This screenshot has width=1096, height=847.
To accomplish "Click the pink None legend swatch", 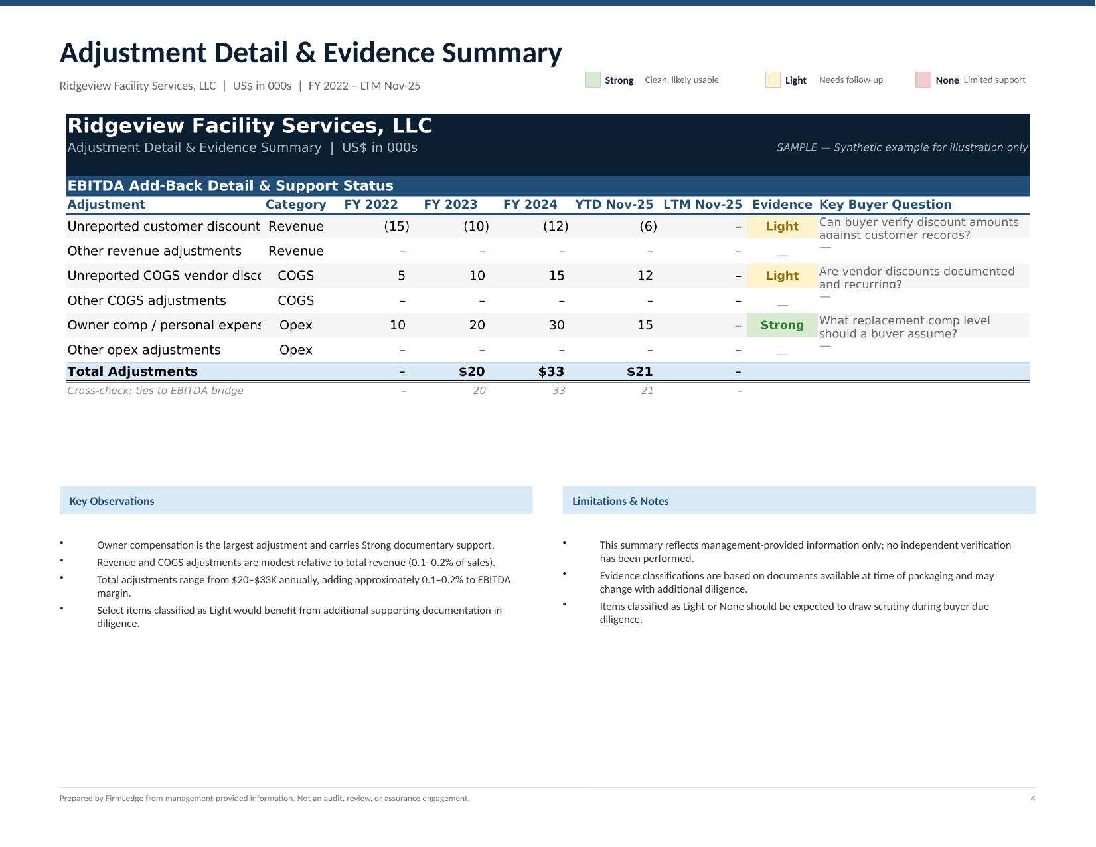I will [x=923, y=79].
